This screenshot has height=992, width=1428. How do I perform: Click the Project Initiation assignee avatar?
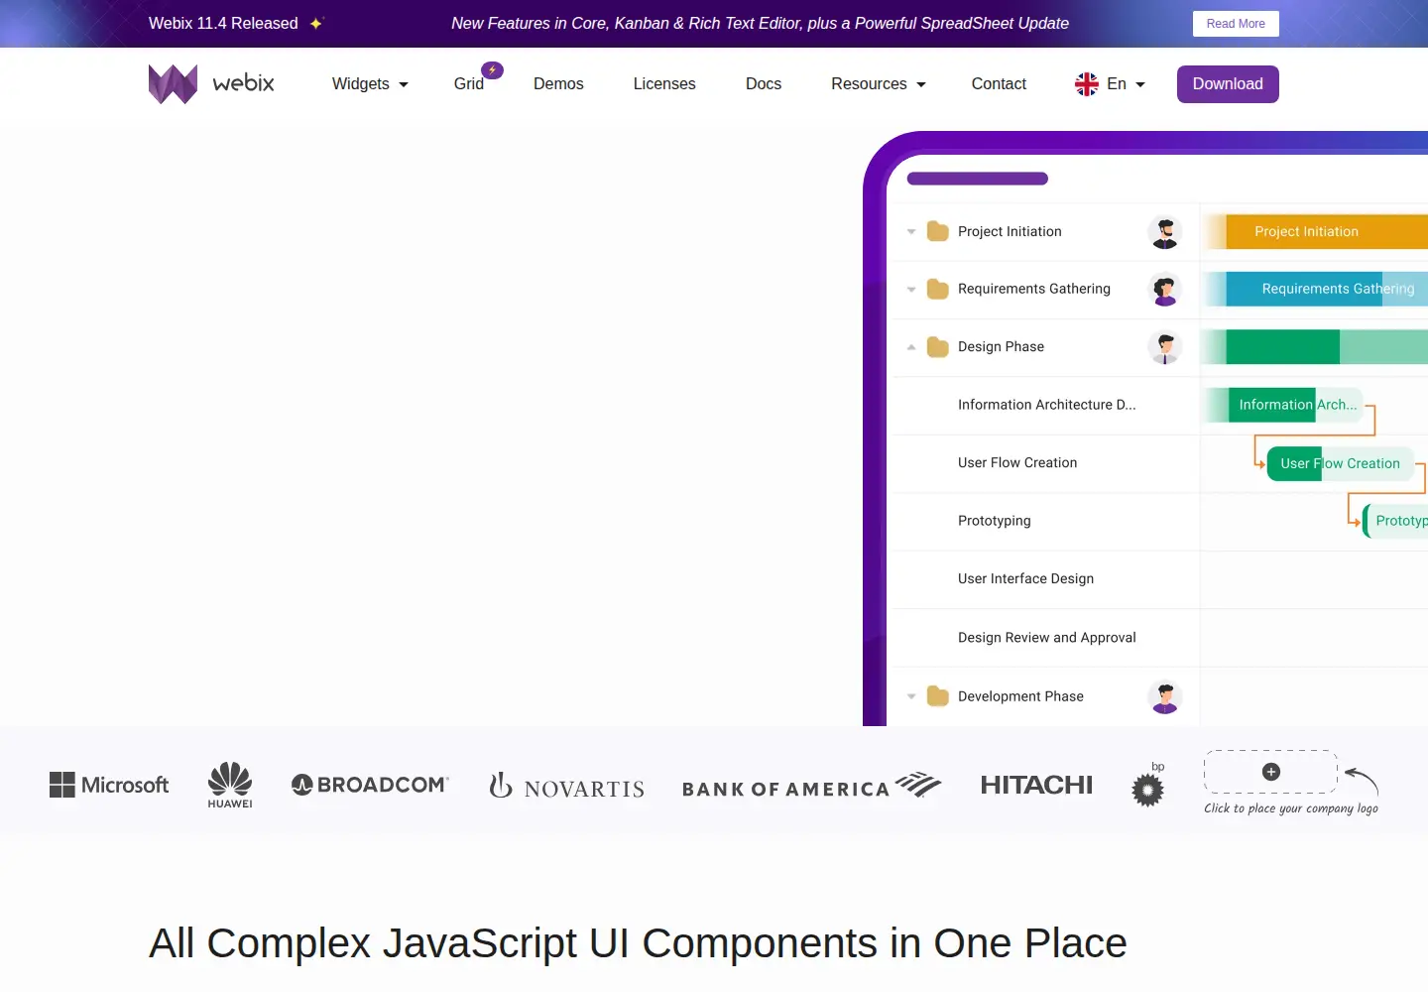(x=1165, y=232)
